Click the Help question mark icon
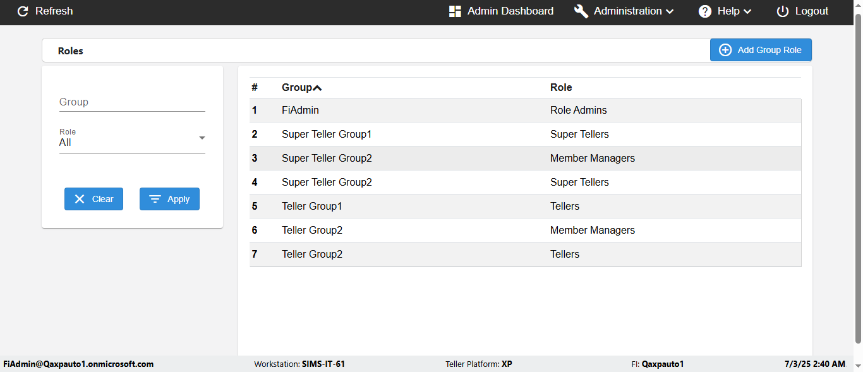This screenshot has height=372, width=863. 705,11
